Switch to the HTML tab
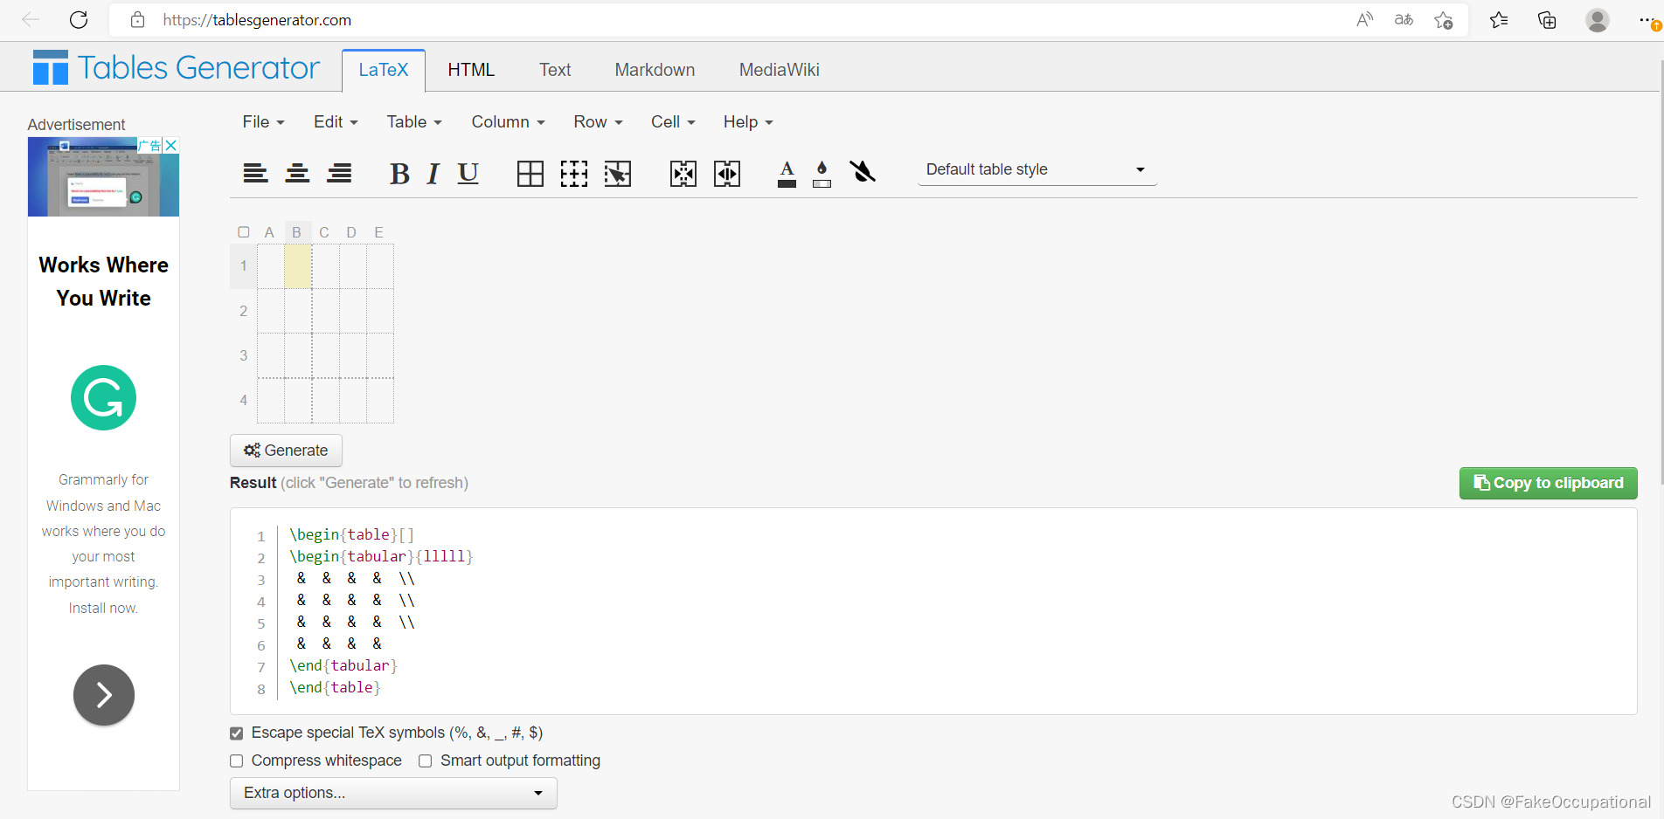This screenshot has height=819, width=1664. click(x=471, y=69)
